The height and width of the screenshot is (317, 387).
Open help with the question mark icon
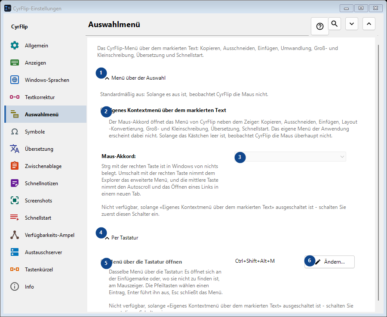pos(320,26)
